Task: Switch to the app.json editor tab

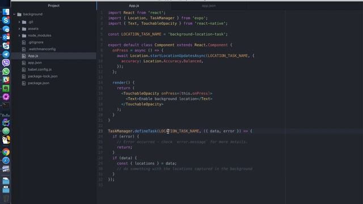Action: (x=209, y=6)
